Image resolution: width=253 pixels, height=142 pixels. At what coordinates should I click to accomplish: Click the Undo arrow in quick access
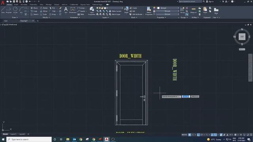[x=30, y=2]
